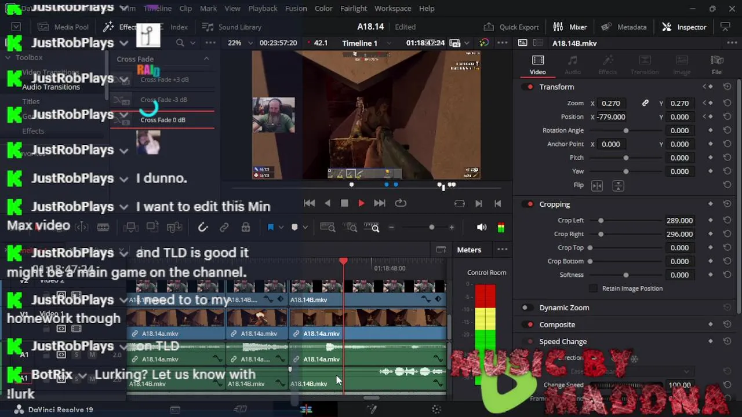
Task: Toggle loop playback
Action: (x=401, y=203)
